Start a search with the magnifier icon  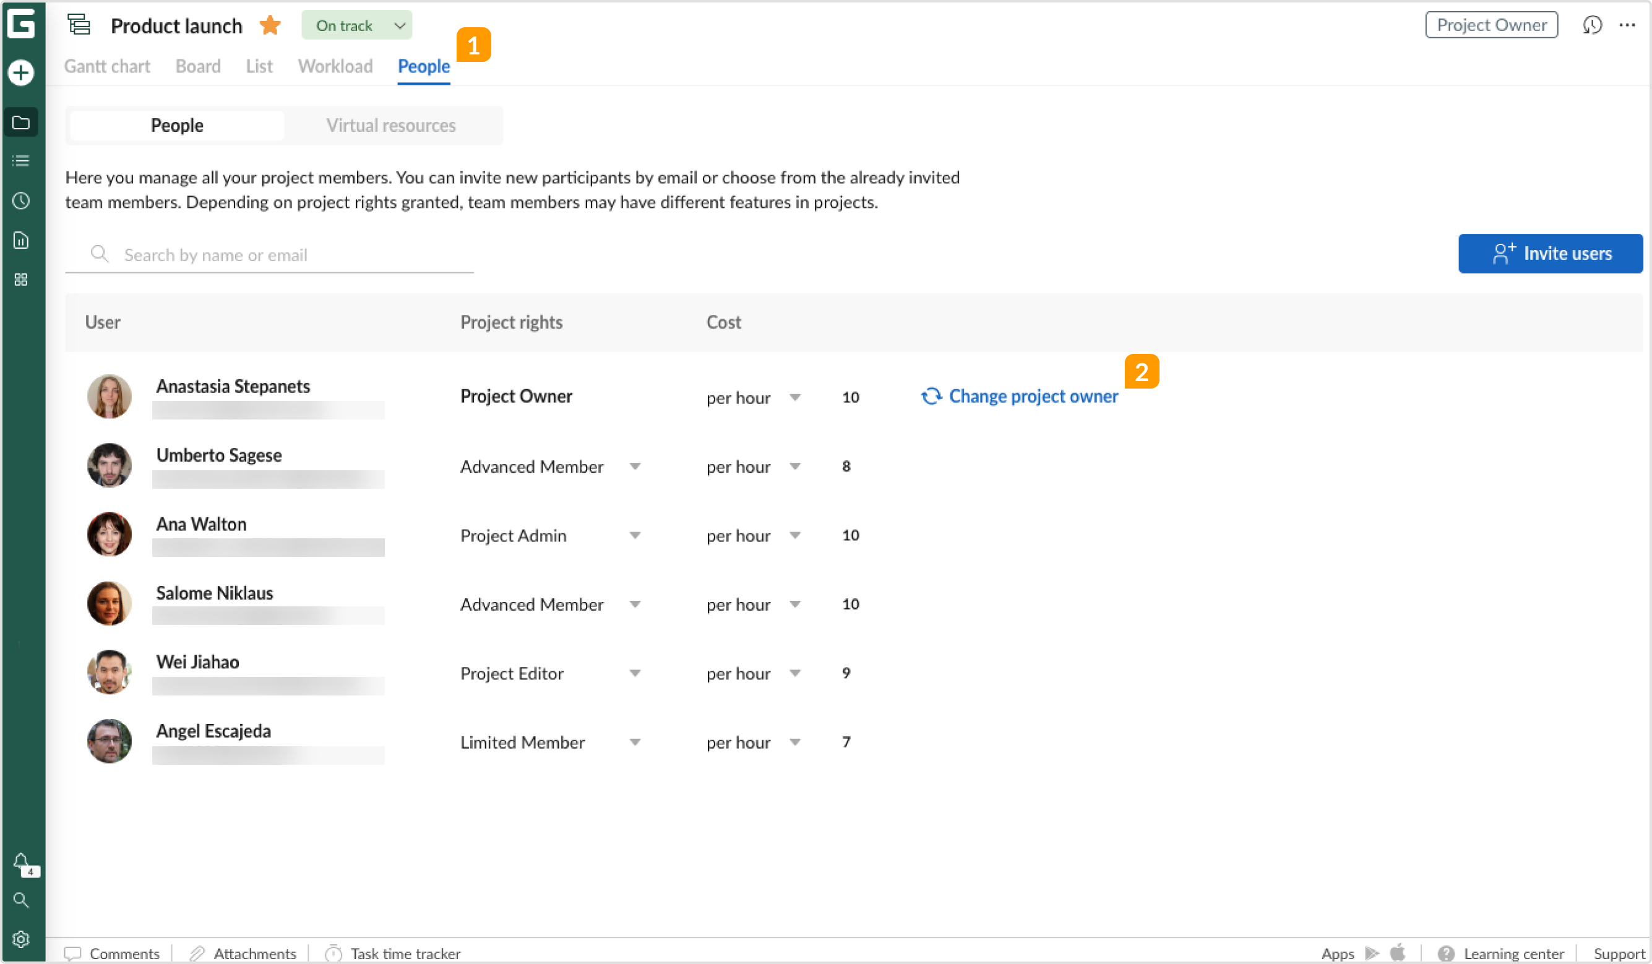21,900
